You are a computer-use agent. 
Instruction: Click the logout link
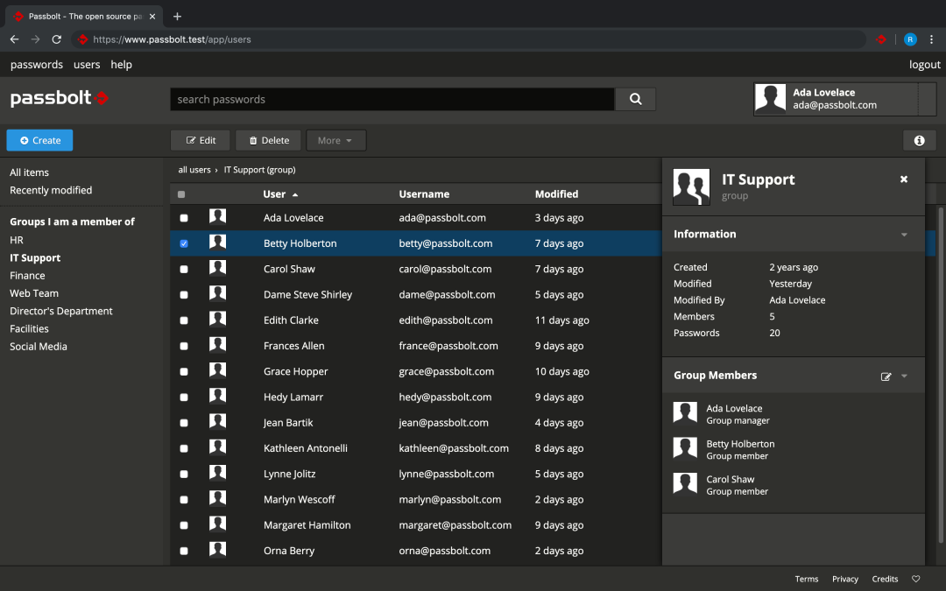pos(924,65)
